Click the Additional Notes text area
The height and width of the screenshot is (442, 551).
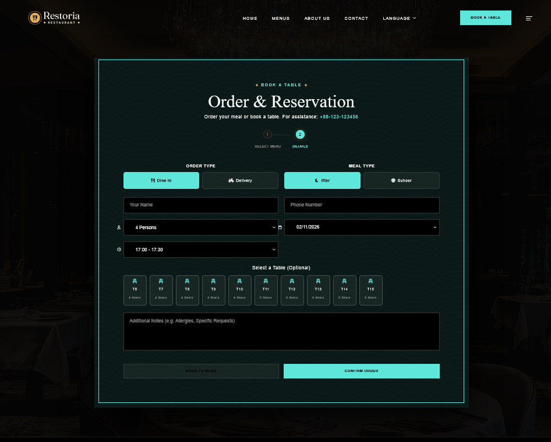281,331
